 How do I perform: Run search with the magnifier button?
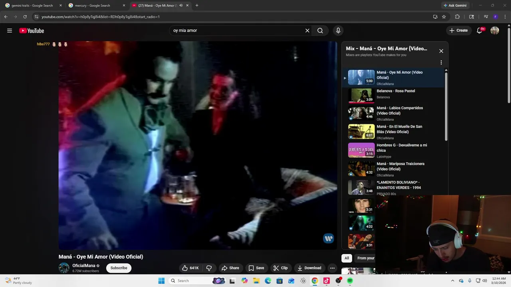[x=320, y=30]
